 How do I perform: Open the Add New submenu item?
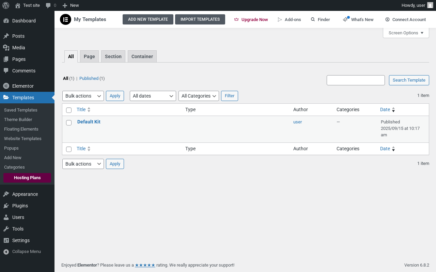tap(13, 158)
